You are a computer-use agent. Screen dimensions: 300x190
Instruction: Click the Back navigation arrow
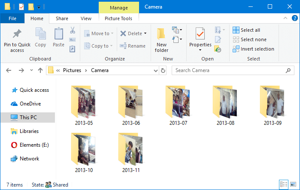(9, 70)
